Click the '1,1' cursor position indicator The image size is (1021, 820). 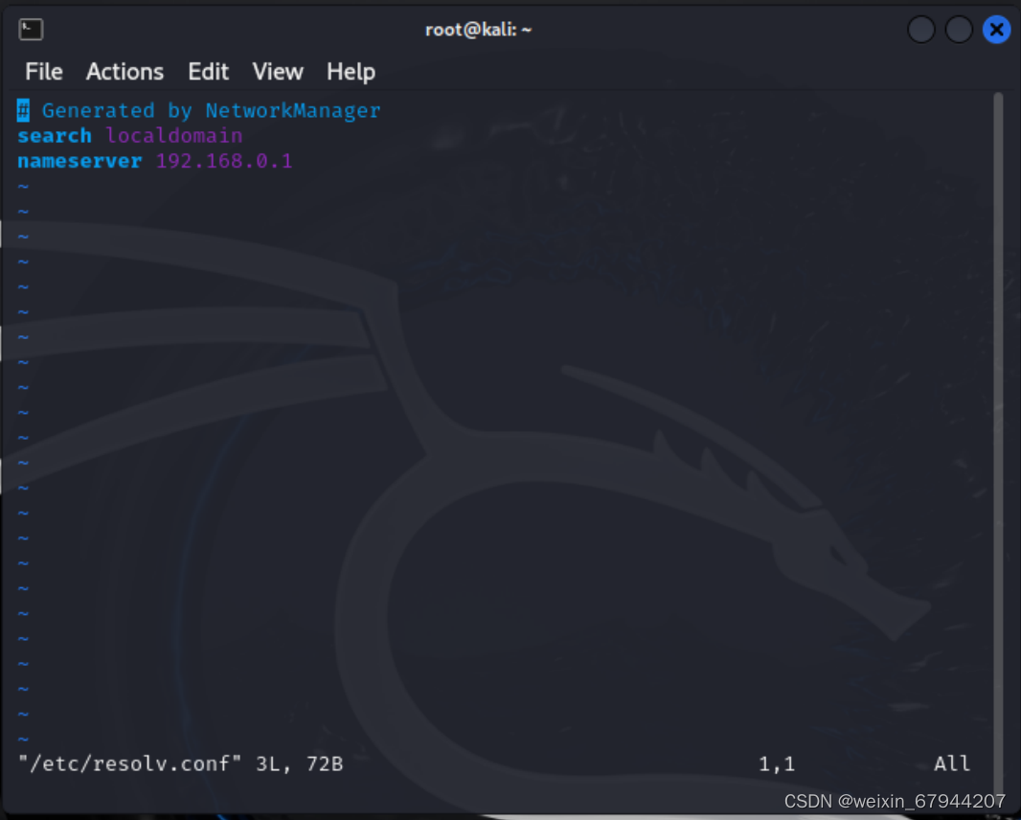coord(777,763)
